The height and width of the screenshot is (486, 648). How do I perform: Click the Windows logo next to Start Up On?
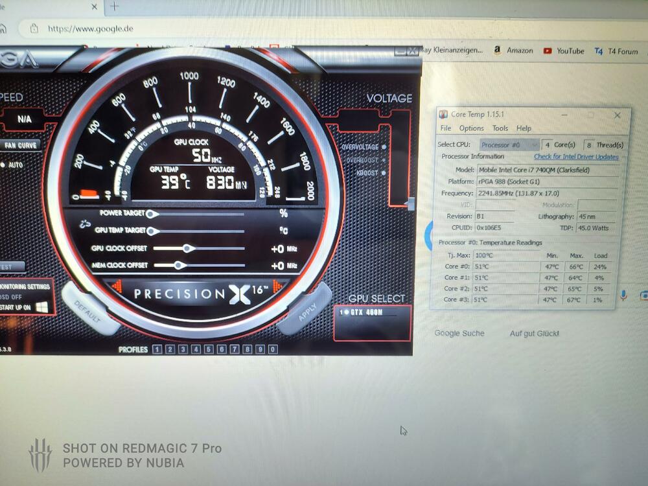42,307
